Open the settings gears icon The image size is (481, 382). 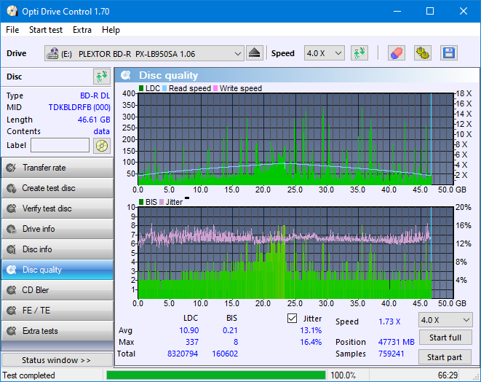tap(423, 53)
